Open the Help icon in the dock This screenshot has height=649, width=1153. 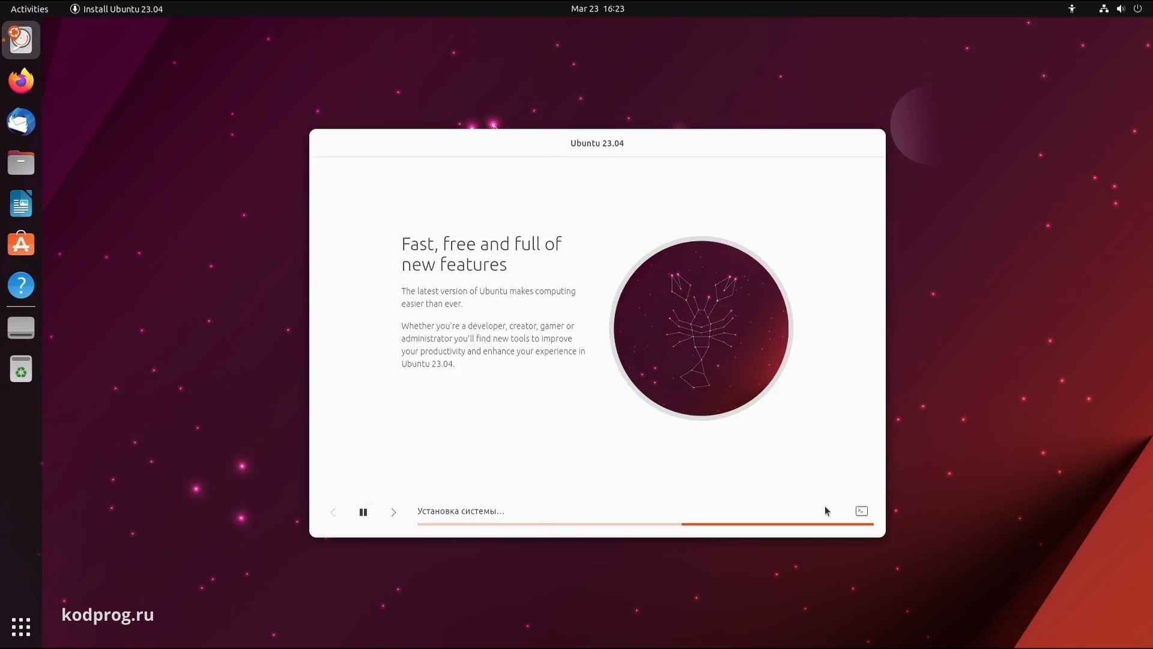coord(21,285)
